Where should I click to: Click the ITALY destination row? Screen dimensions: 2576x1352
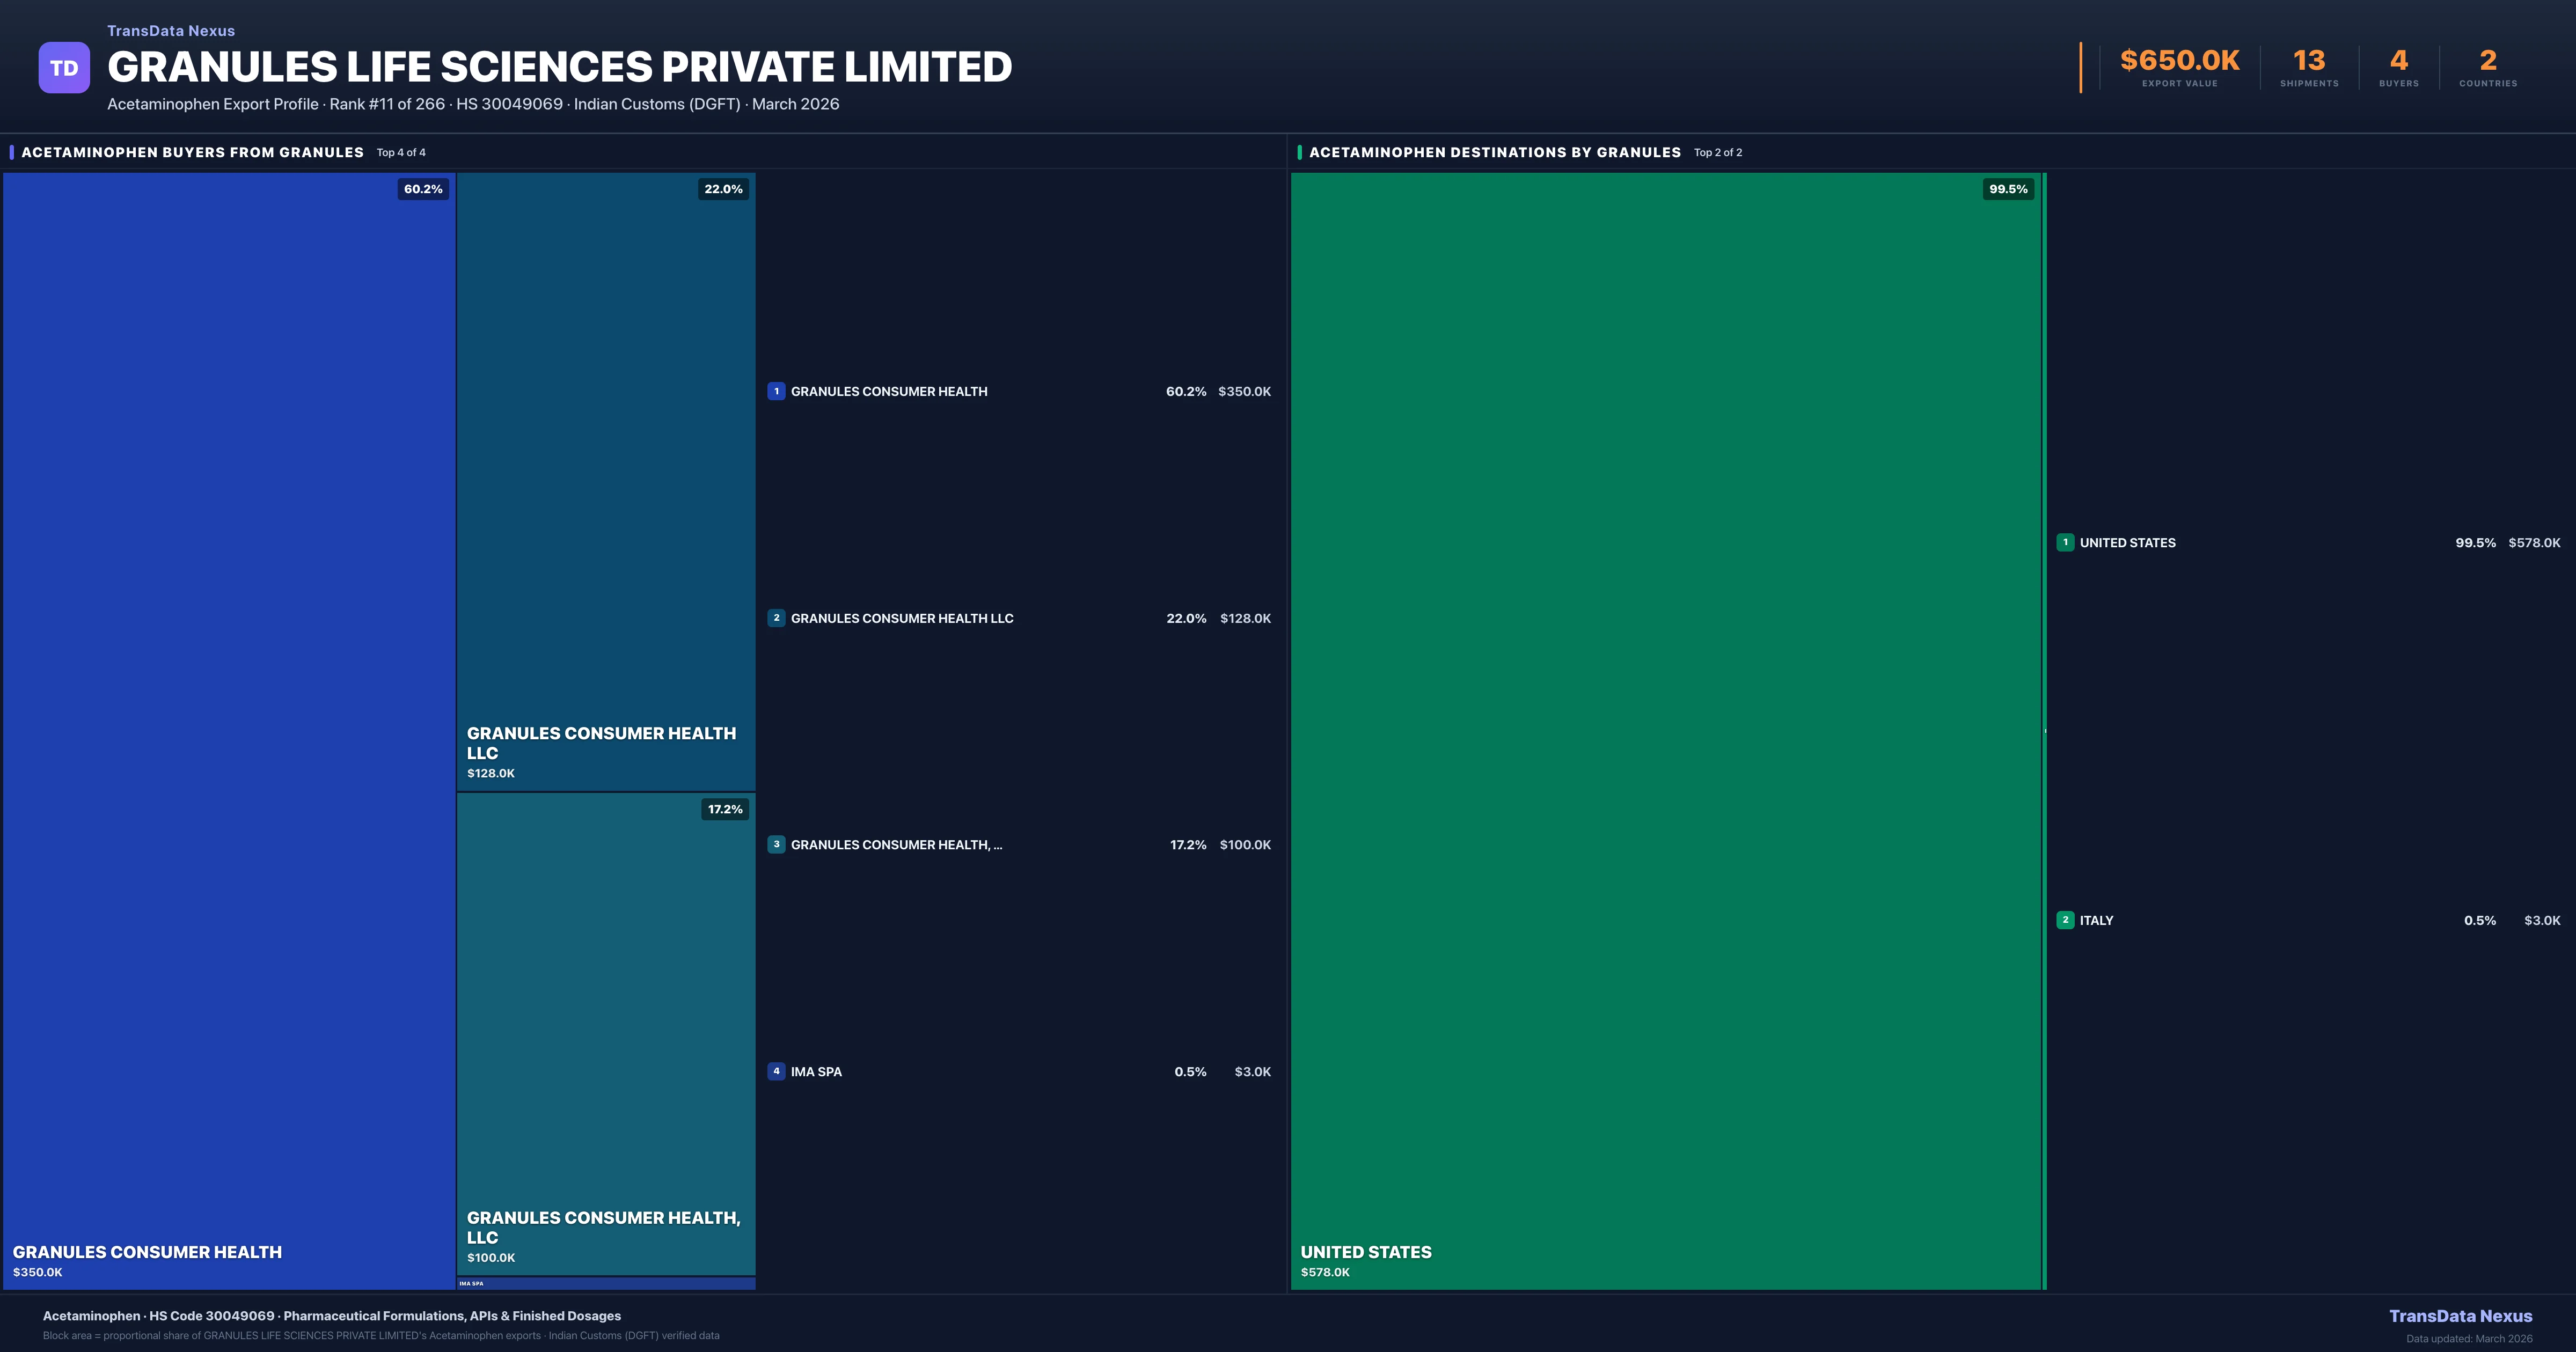[x=2300, y=920]
